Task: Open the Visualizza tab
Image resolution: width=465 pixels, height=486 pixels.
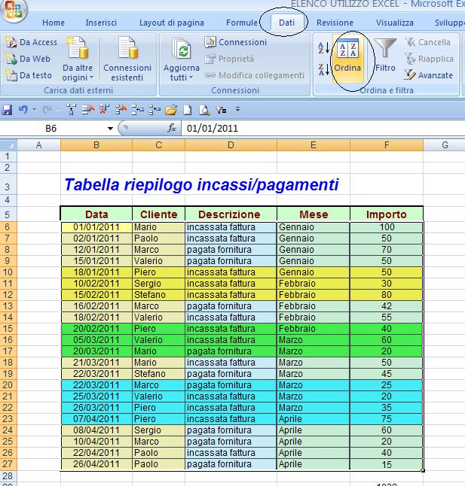Action: click(395, 23)
